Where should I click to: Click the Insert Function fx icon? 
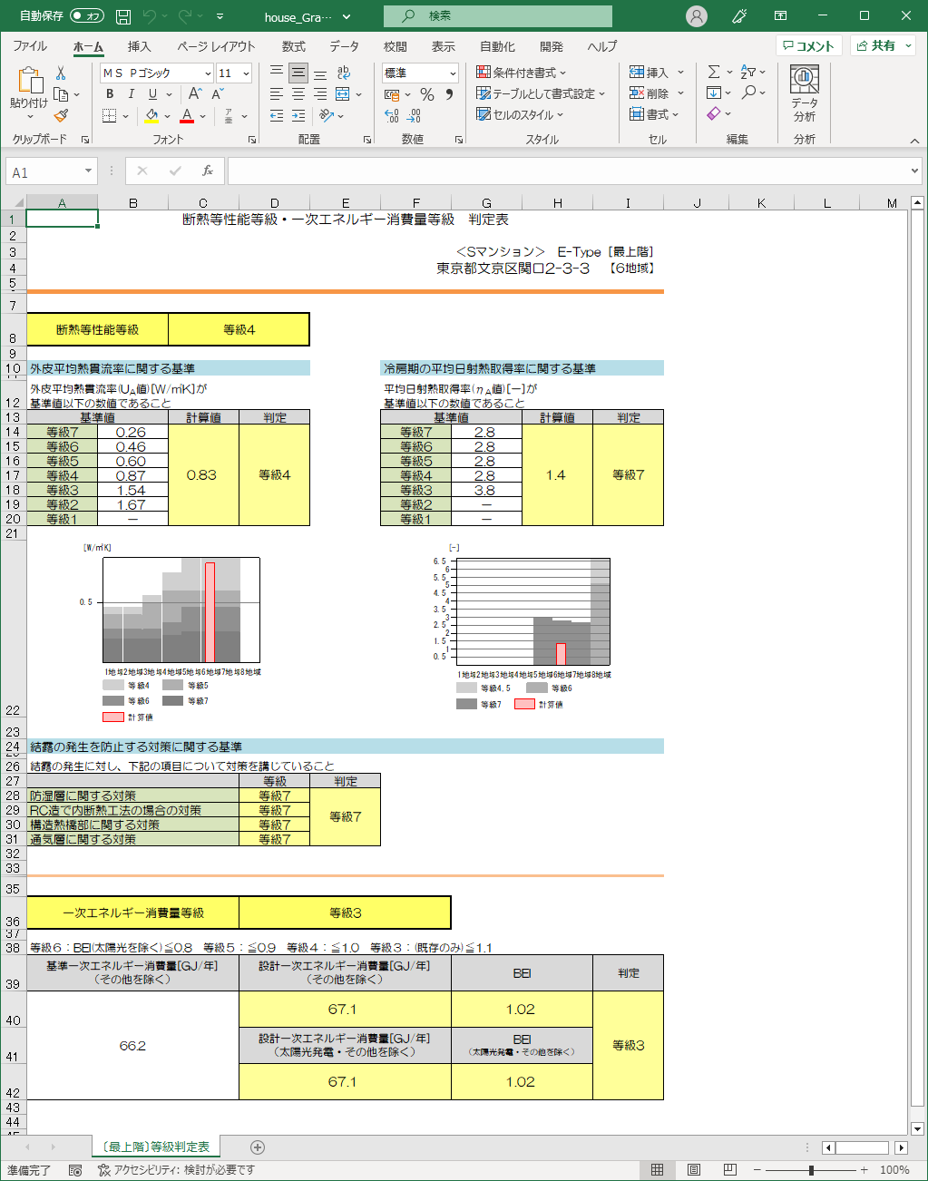(x=208, y=171)
